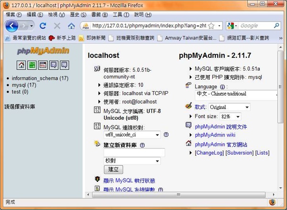Viewport: 287px width, 210px height.
Task: Click the URL address bar
Action: (149, 26)
